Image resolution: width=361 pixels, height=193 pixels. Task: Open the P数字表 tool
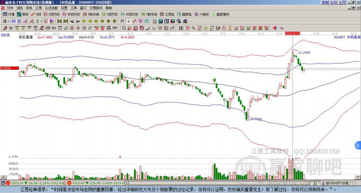pos(91,14)
